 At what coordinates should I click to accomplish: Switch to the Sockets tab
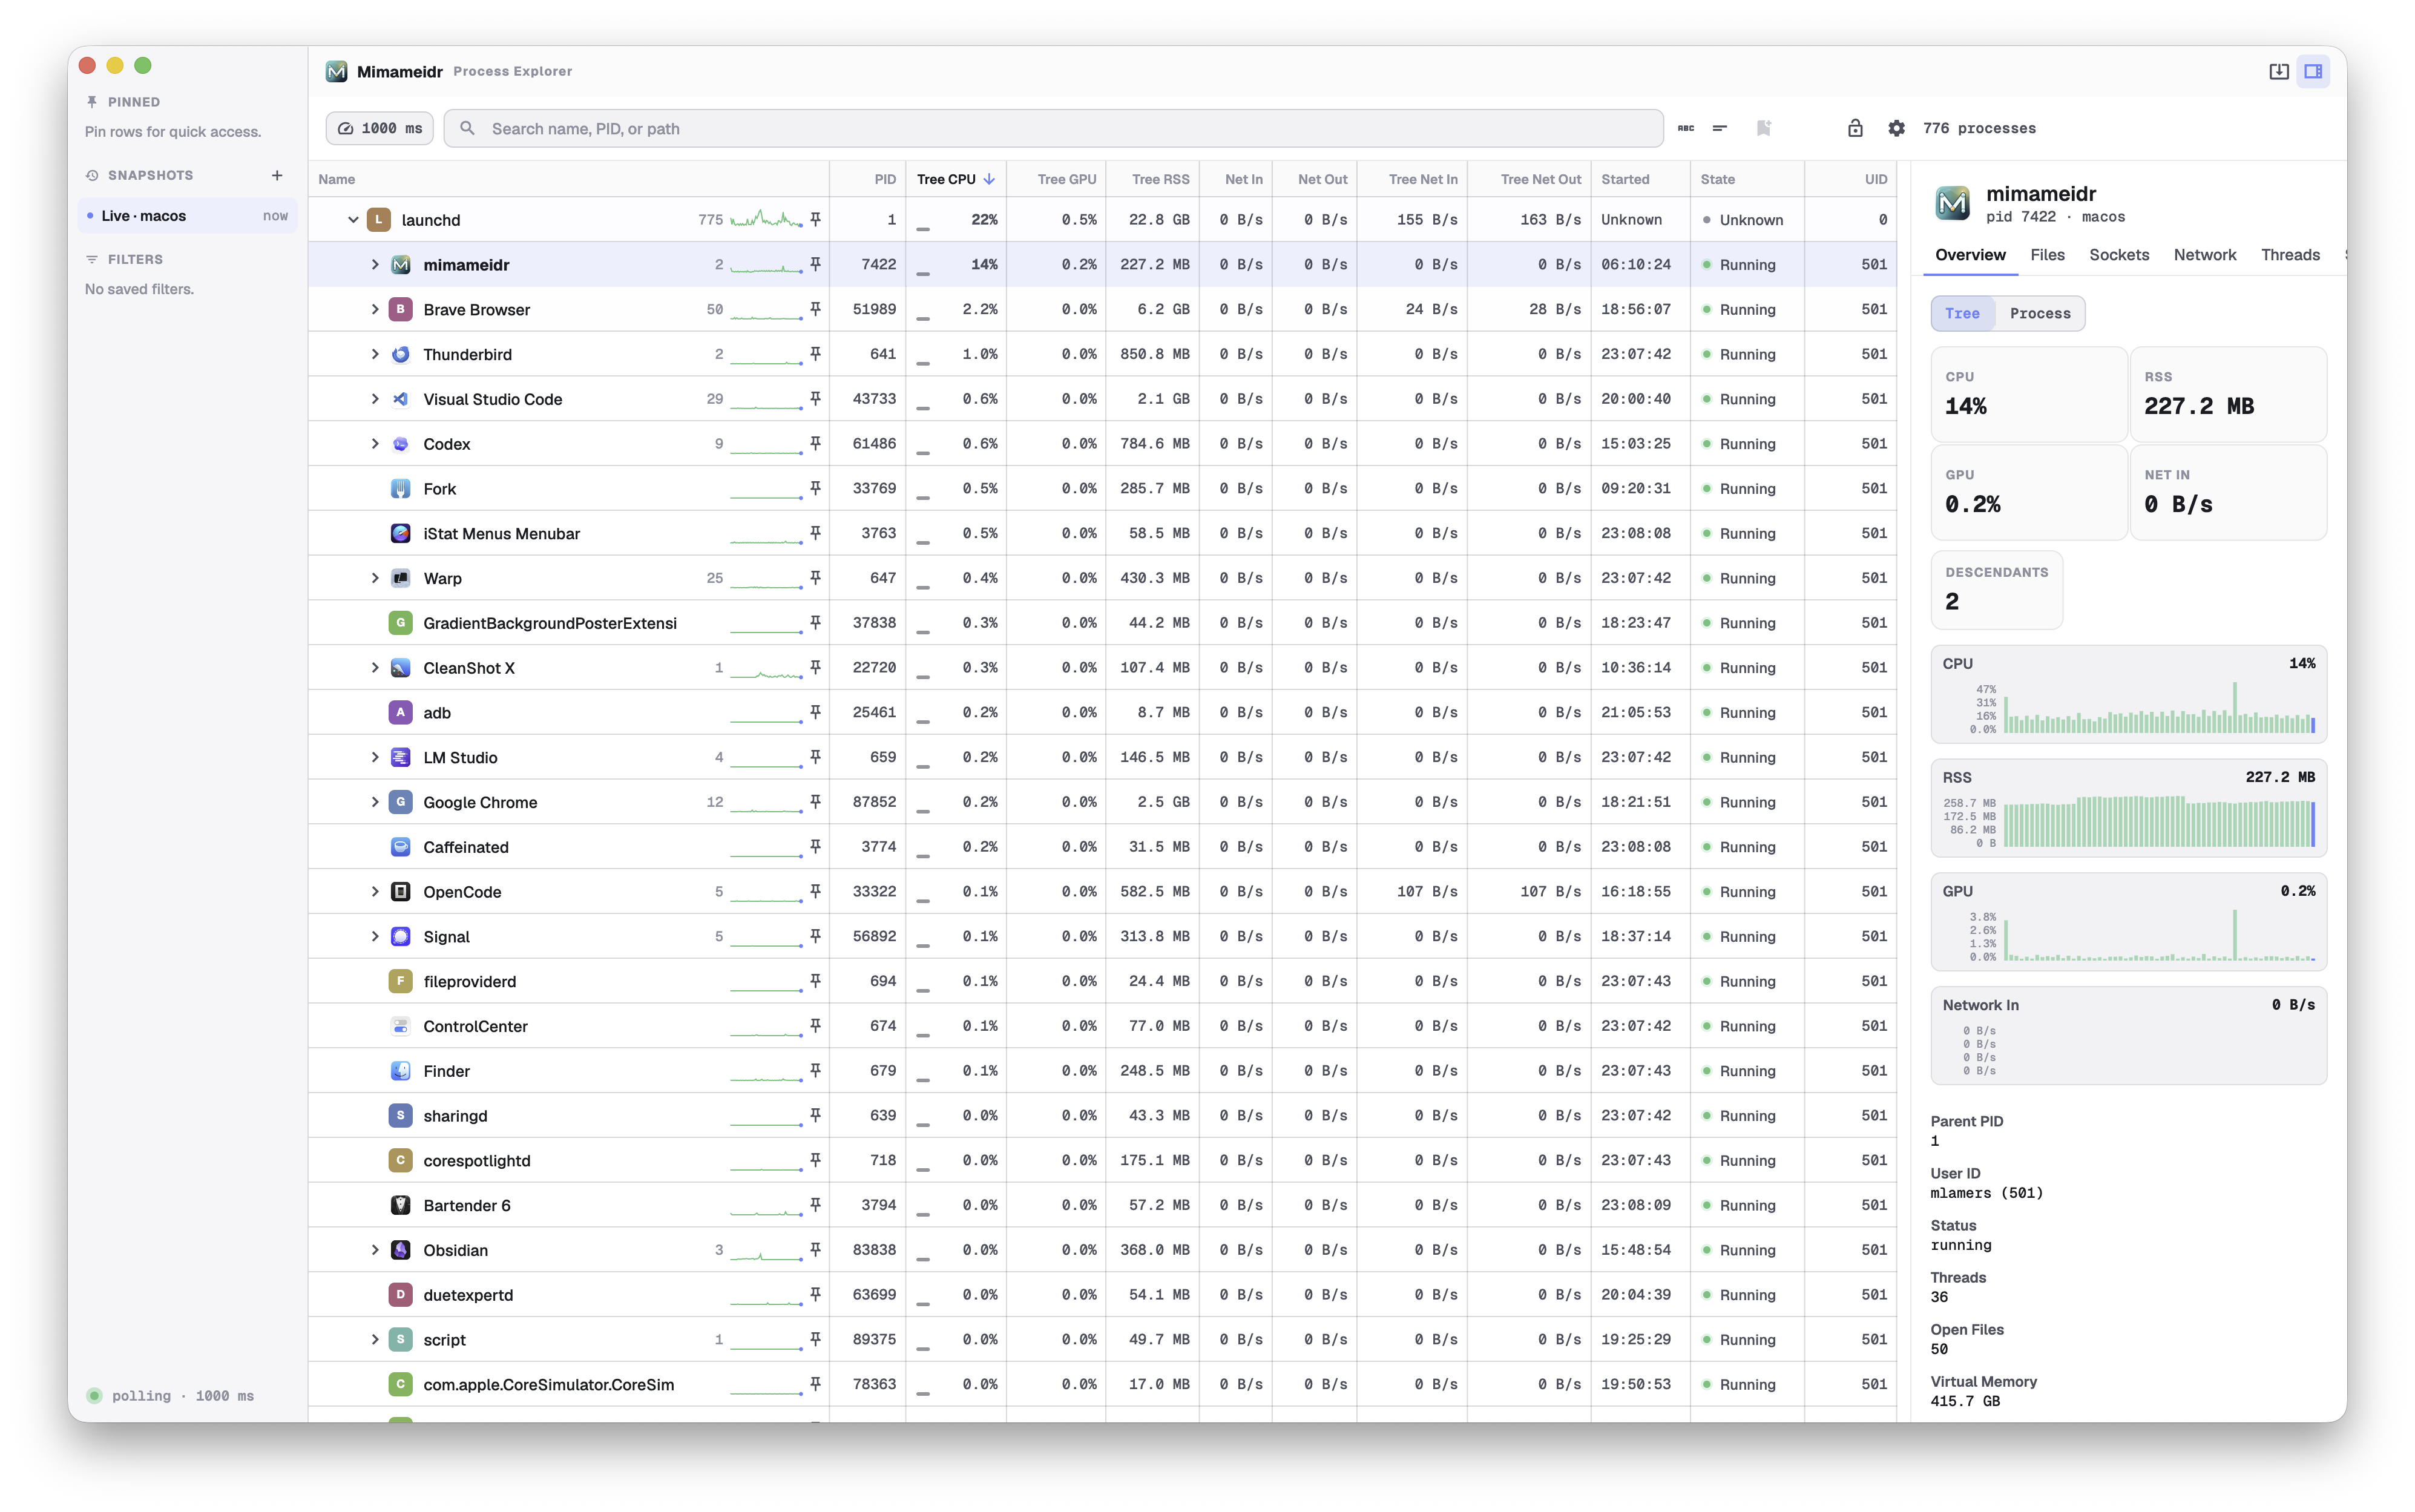[x=2119, y=255]
